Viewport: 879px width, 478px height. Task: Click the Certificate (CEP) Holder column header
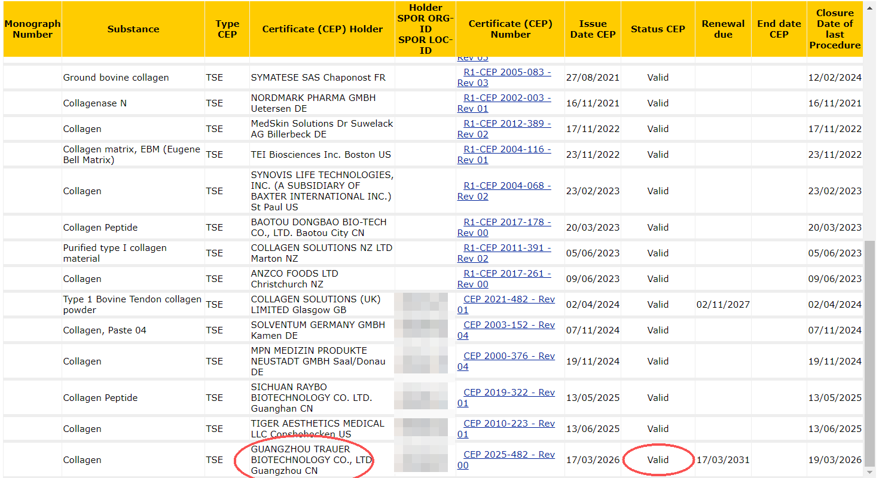[322, 29]
